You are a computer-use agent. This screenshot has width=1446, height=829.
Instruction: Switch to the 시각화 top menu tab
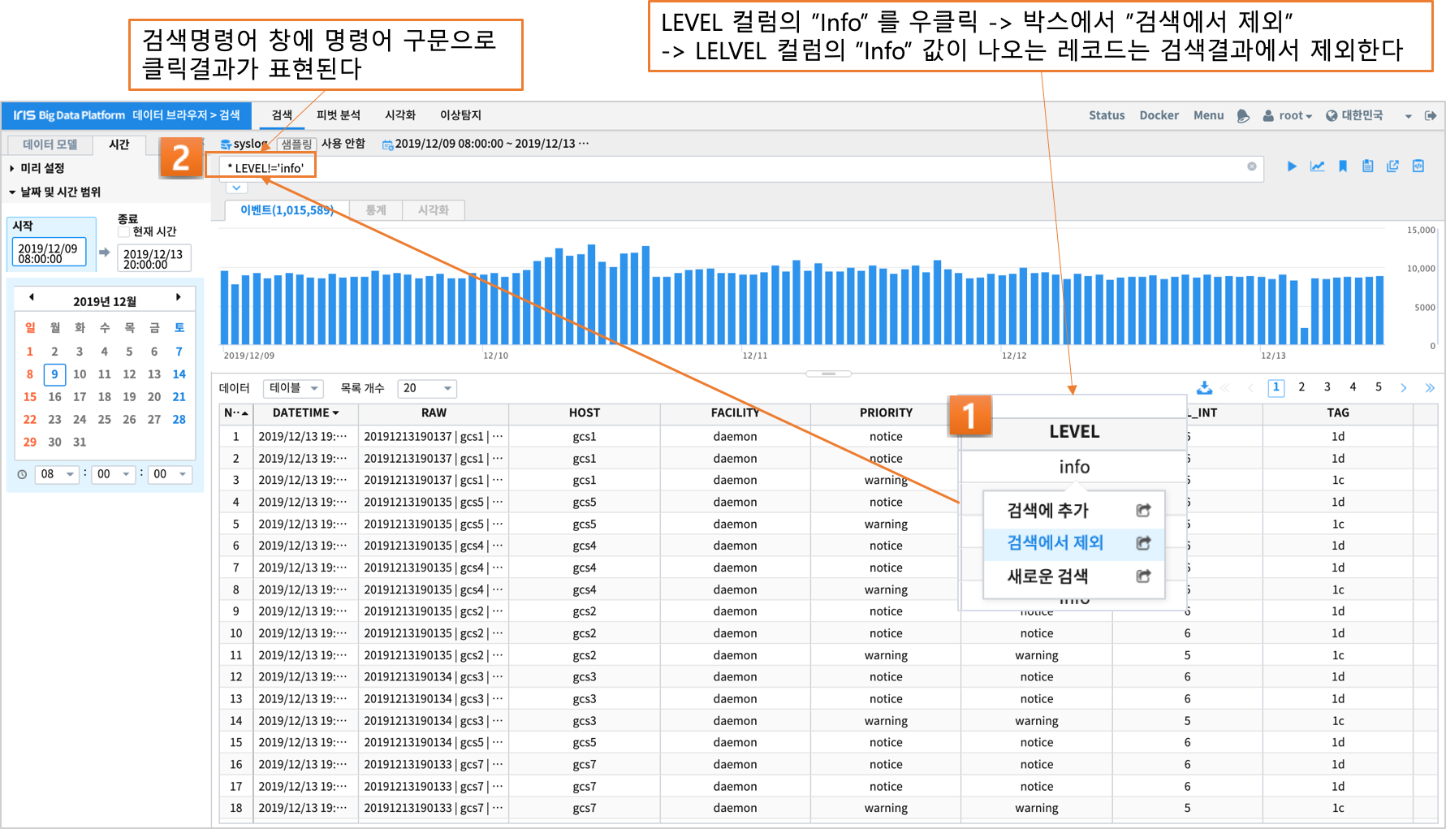tap(400, 115)
